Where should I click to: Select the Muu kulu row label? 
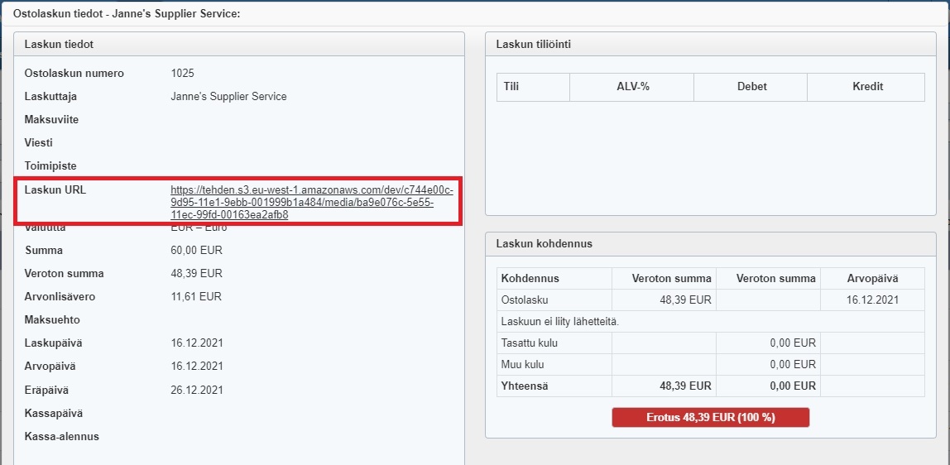(x=522, y=365)
